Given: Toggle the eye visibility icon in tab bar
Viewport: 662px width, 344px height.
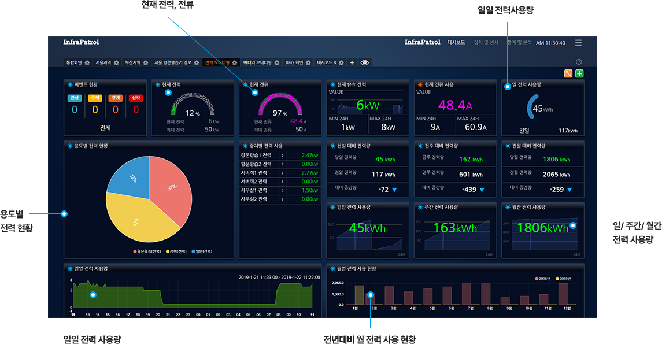Looking at the screenshot, I should click(365, 62).
